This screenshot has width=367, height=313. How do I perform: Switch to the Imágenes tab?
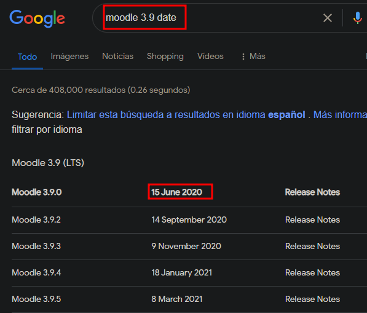pos(69,56)
